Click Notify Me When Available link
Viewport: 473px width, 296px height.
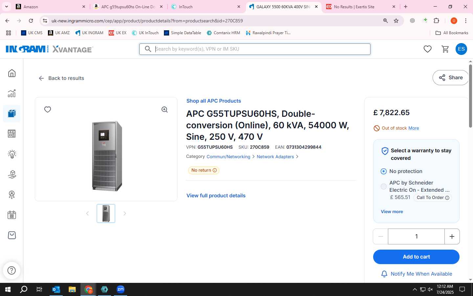417,274
